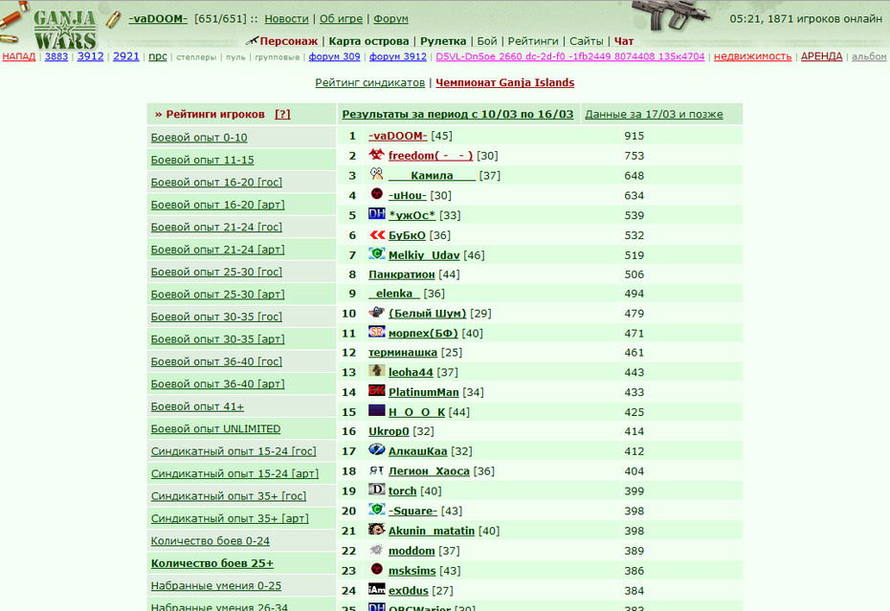Select Синдикатный опыт 15-24 [гос]
890x611 pixels.
point(234,451)
